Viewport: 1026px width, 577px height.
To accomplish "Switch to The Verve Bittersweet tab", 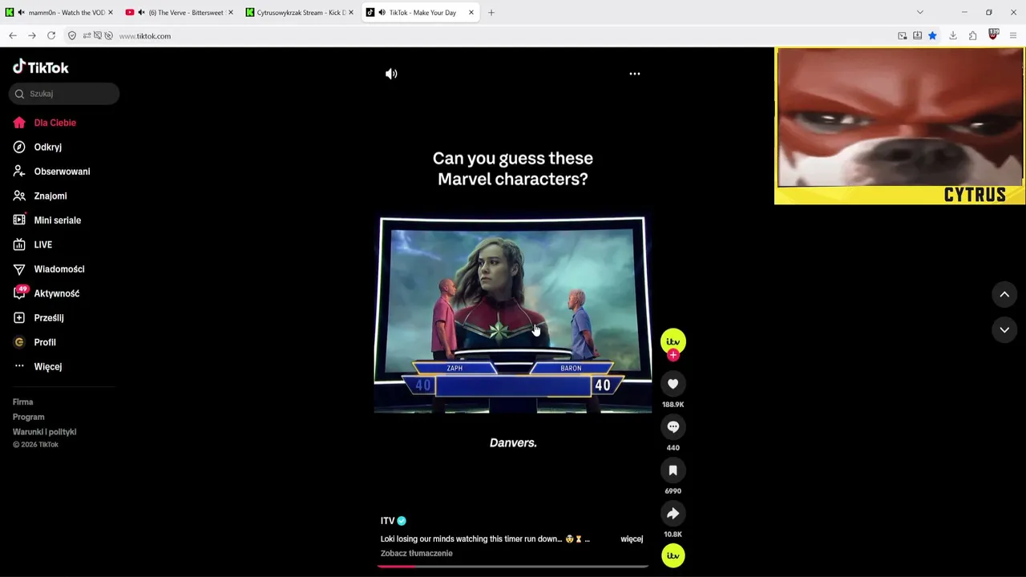I will tap(180, 13).
